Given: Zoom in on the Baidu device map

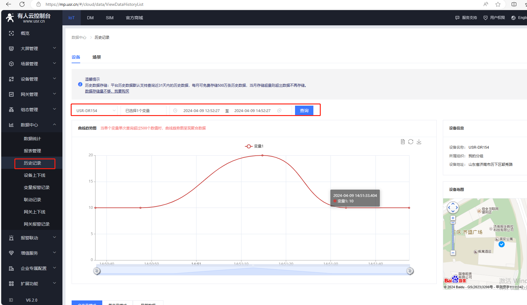Looking at the screenshot, I should (453, 218).
